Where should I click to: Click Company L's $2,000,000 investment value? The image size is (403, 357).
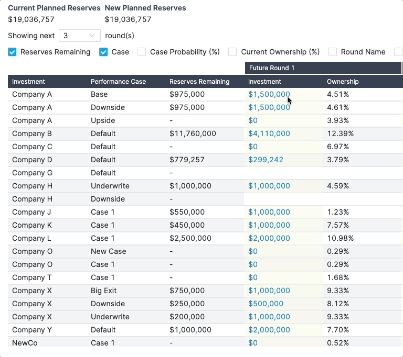click(269, 238)
